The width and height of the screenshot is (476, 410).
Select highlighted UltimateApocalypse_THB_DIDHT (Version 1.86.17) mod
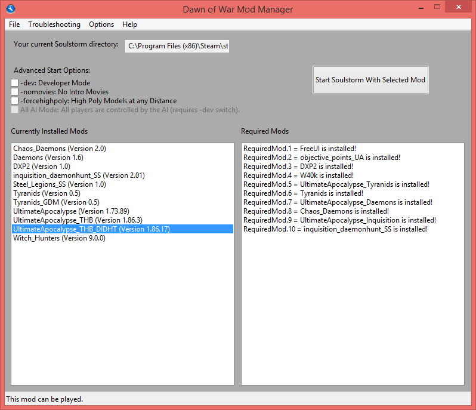[123, 229]
